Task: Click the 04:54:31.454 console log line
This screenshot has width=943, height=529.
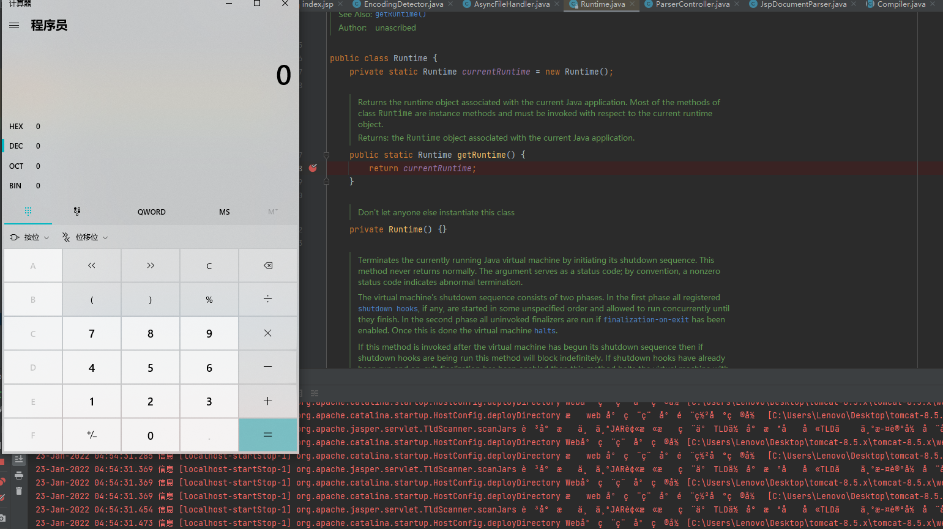Action: pyautogui.click(x=488, y=509)
